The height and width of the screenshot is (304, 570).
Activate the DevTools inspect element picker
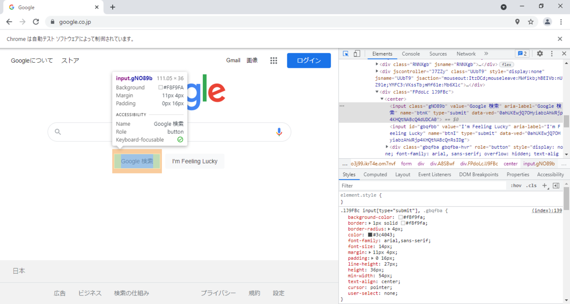coord(346,54)
